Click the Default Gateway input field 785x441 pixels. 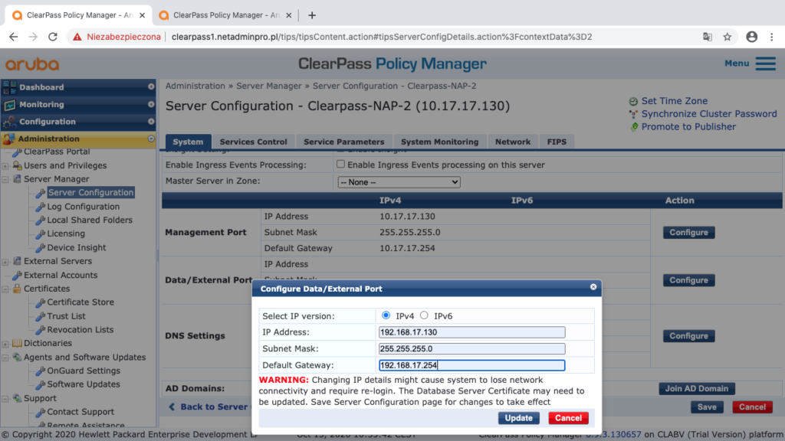pos(471,365)
